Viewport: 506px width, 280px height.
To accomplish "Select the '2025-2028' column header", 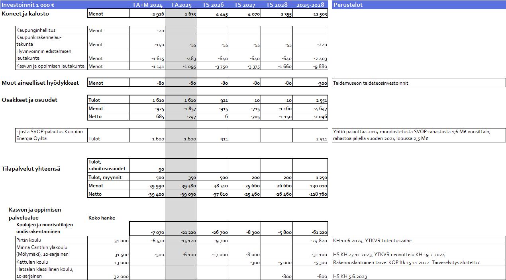I will [x=310, y=5].
